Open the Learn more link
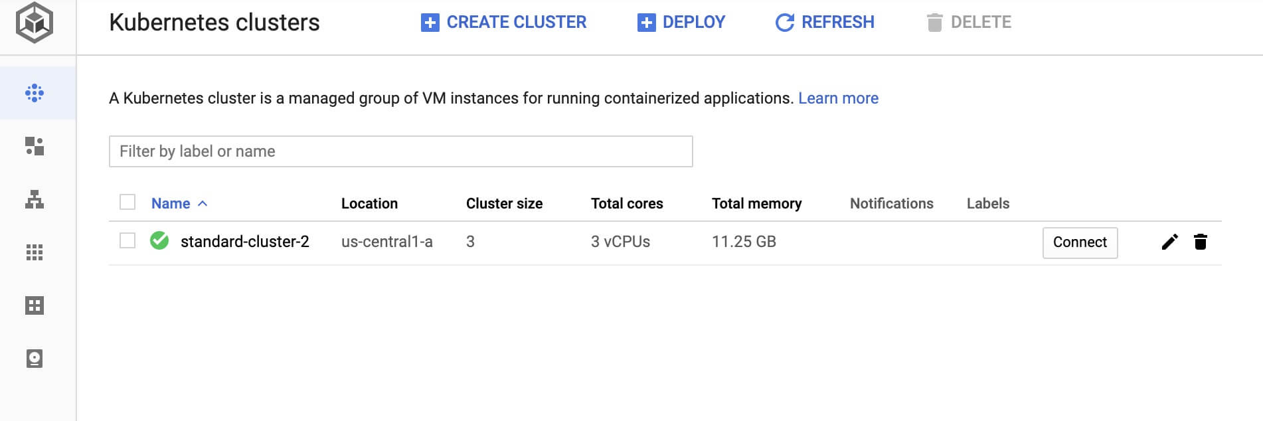The width and height of the screenshot is (1263, 421). (x=838, y=98)
